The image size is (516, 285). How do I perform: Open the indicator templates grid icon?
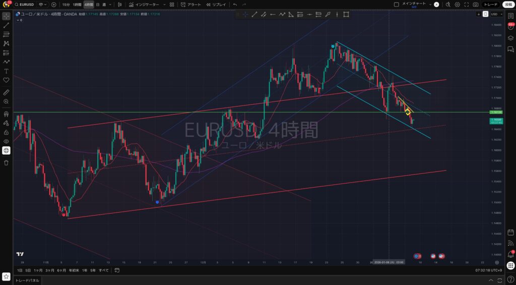(x=172, y=5)
